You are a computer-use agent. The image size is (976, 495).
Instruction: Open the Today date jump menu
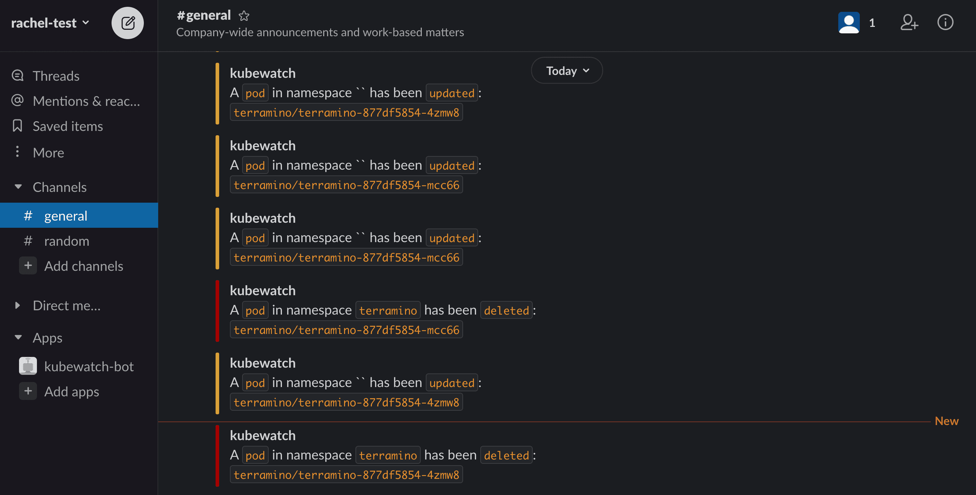566,71
